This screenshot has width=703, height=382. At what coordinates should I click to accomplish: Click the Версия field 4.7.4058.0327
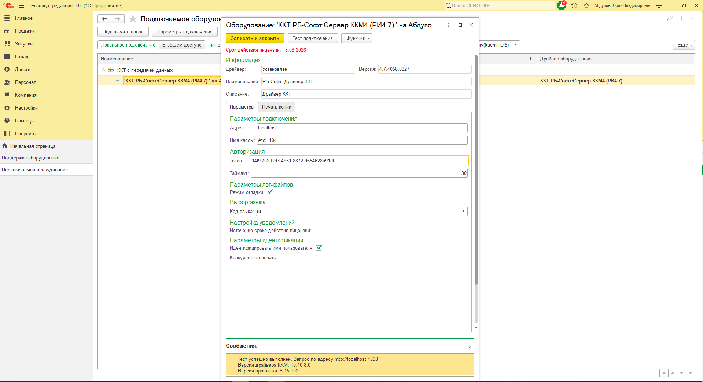[x=425, y=69]
